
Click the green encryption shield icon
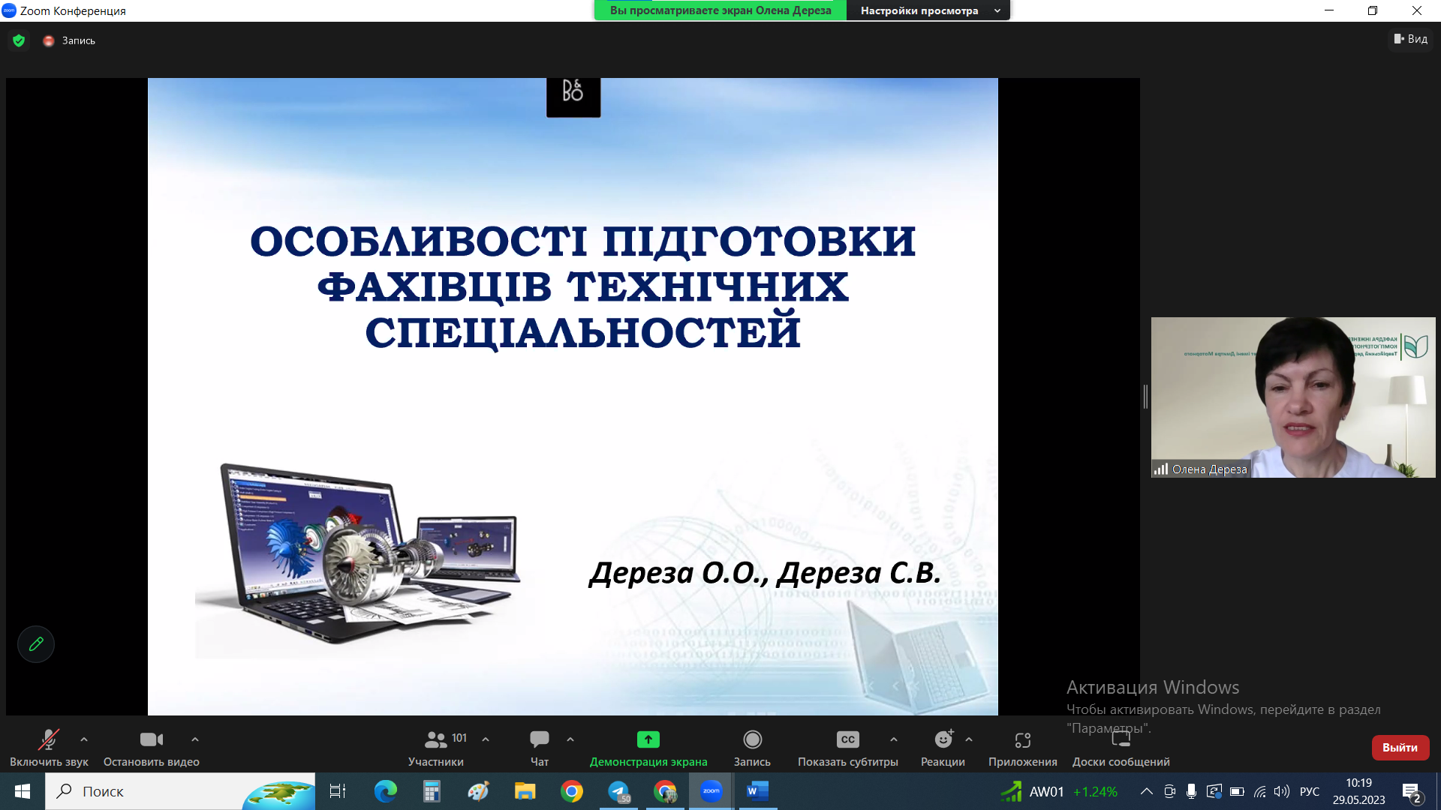click(x=19, y=40)
